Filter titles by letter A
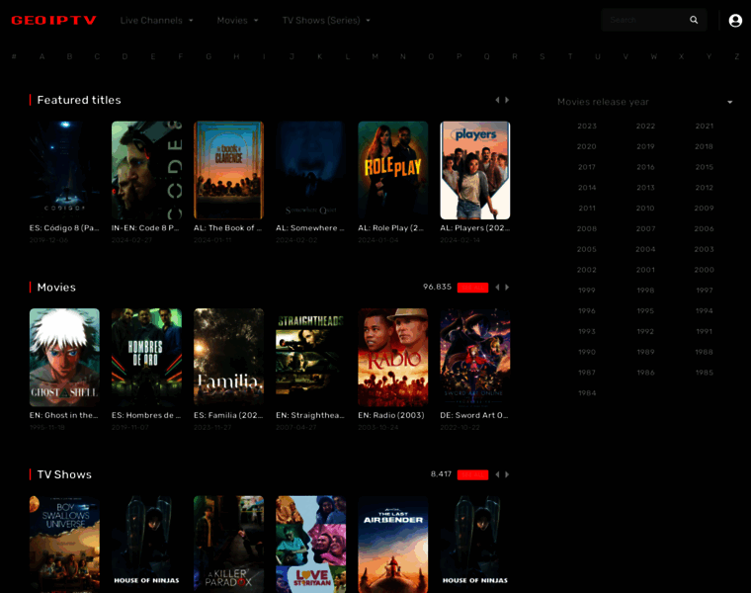This screenshot has width=751, height=593. (42, 56)
